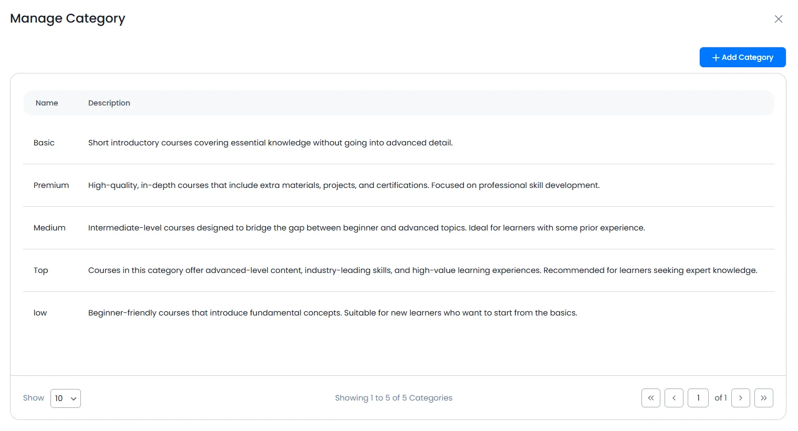
Task: Go to the first page of categories
Action: (x=650, y=398)
